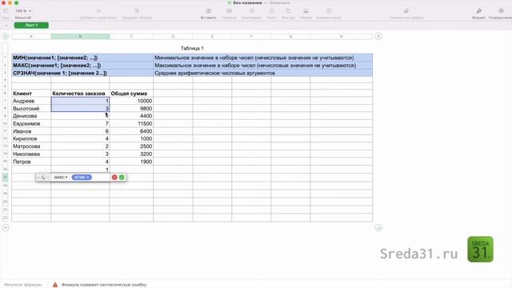Click the add-row handle below row 22

[6, 227]
